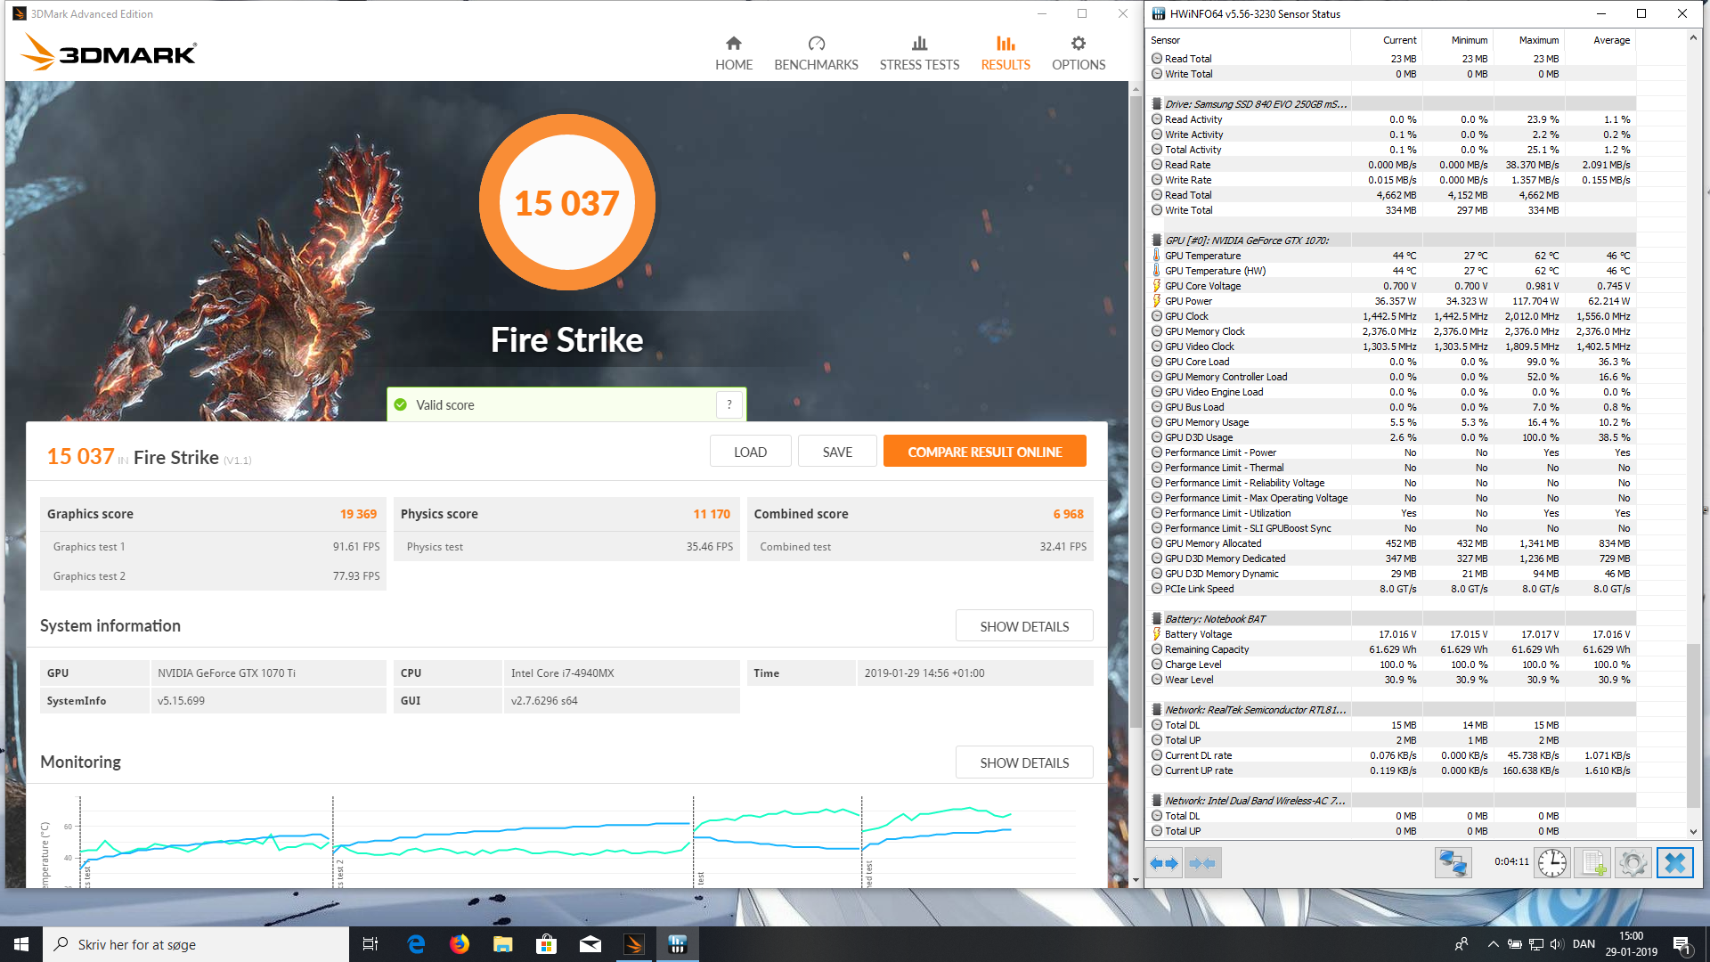The image size is (1710, 962).
Task: Open HWiNFO sensor settings gear icon
Action: click(1633, 862)
